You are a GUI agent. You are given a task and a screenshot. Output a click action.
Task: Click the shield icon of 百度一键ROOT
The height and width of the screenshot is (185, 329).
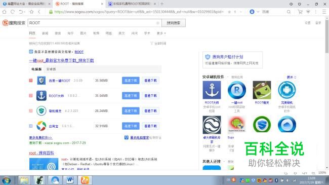[42, 81]
